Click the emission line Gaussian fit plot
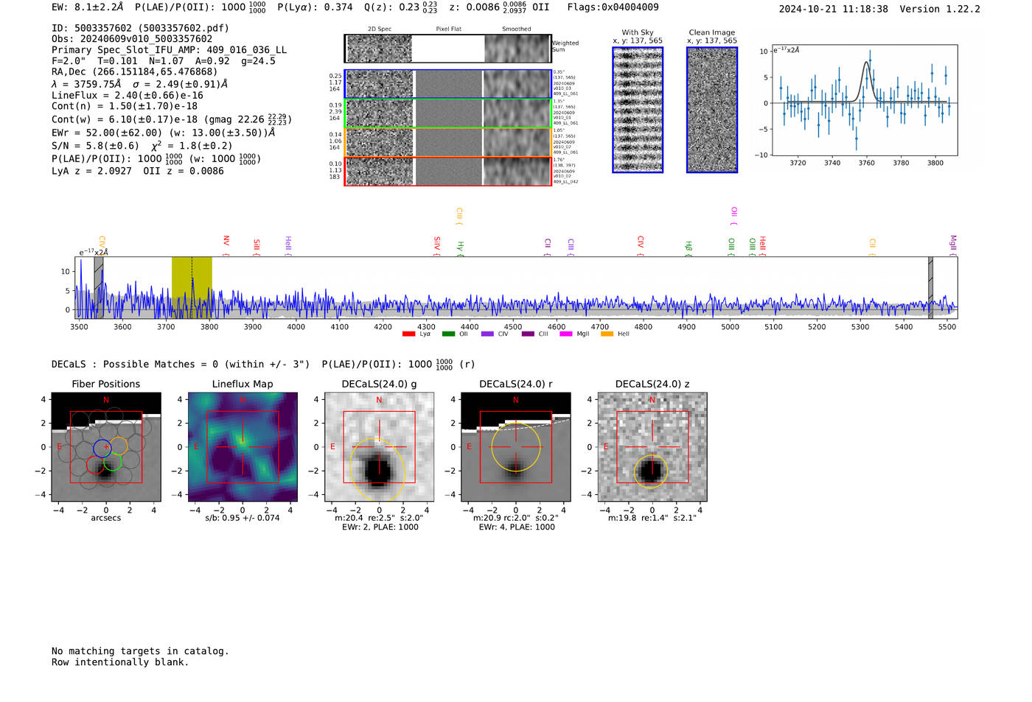The height and width of the screenshot is (702, 1032). click(865, 100)
